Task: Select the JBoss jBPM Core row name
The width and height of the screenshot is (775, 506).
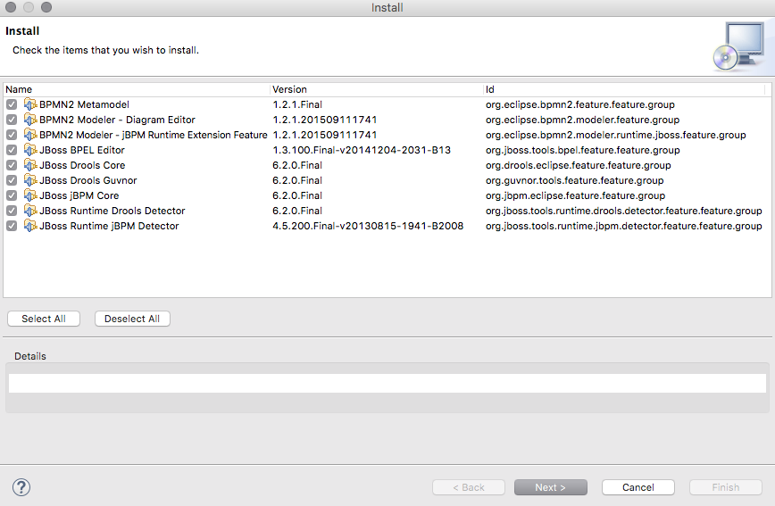Action: (79, 195)
